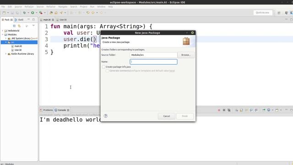This screenshot has width=293, height=165.
Task: Switch to the Outline view tab
Action: [19, 20]
